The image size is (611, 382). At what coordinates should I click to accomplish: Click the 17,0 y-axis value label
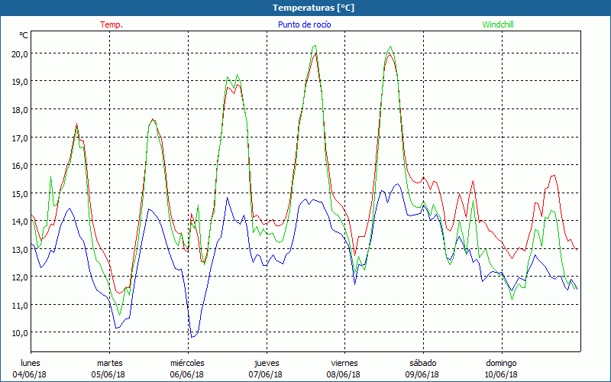click(18, 138)
